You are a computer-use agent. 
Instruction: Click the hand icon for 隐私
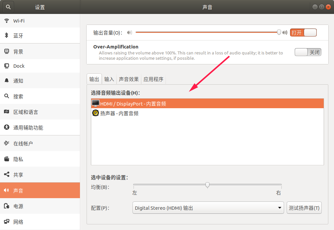(7, 159)
